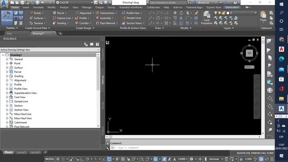Open the Toolspace palette button
This screenshot has height=162, width=288.
coord(7,18)
